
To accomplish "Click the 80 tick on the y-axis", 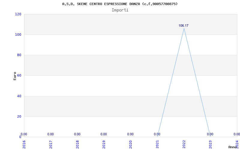I will 19,55.
